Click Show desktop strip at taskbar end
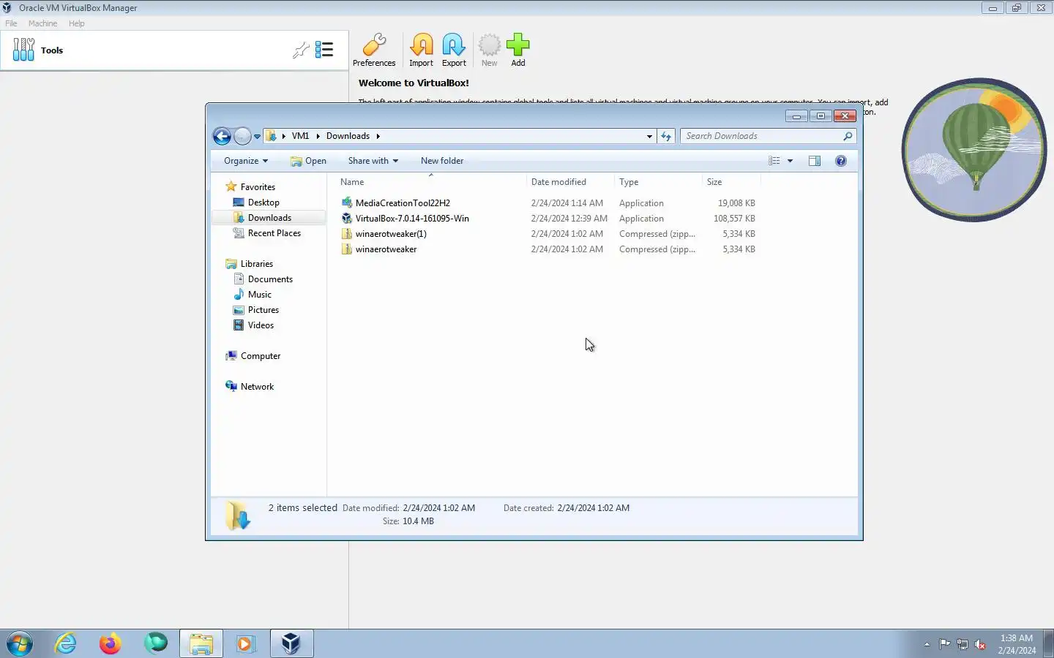This screenshot has height=658, width=1054. (x=1048, y=643)
